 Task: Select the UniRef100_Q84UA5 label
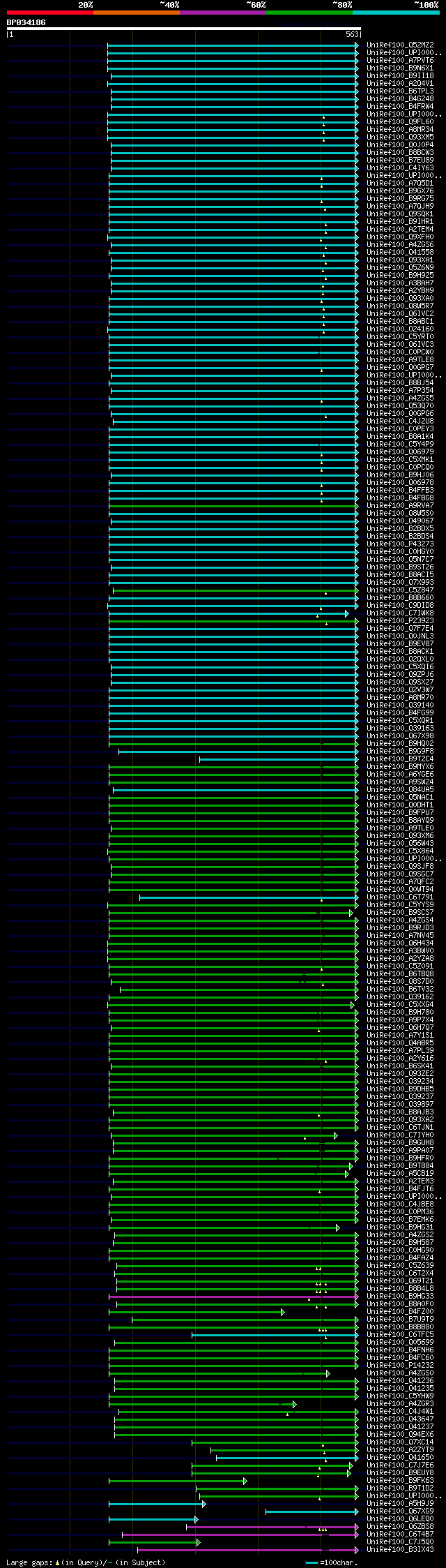(400, 789)
